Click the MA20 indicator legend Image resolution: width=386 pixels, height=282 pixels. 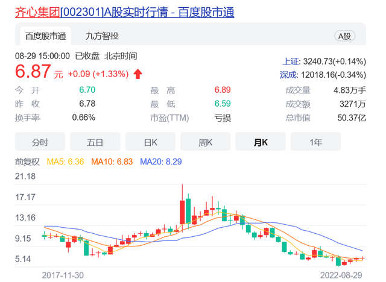pos(160,161)
